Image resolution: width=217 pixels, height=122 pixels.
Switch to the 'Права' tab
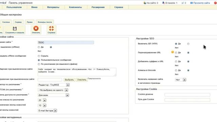tap(29, 22)
